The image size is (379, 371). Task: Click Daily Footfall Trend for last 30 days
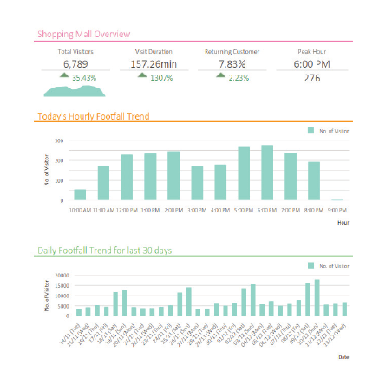[x=105, y=251]
